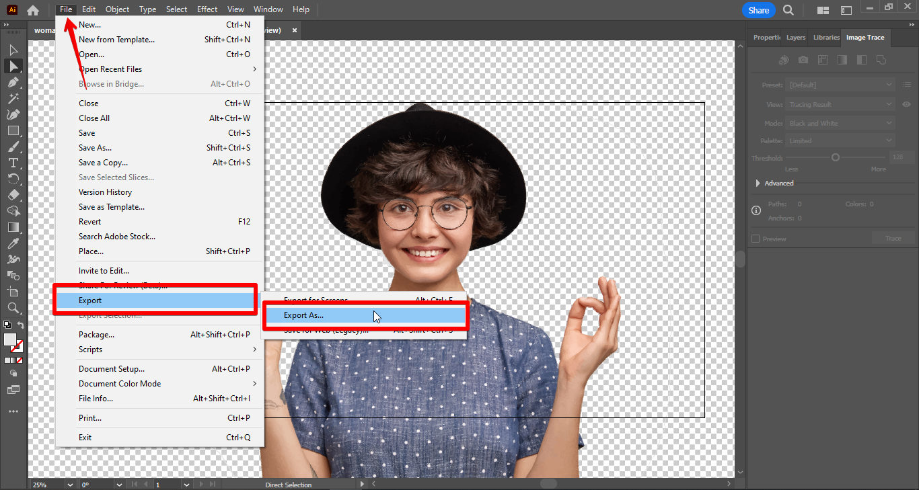
Task: Switch to the Layers panel tab
Action: (x=795, y=38)
